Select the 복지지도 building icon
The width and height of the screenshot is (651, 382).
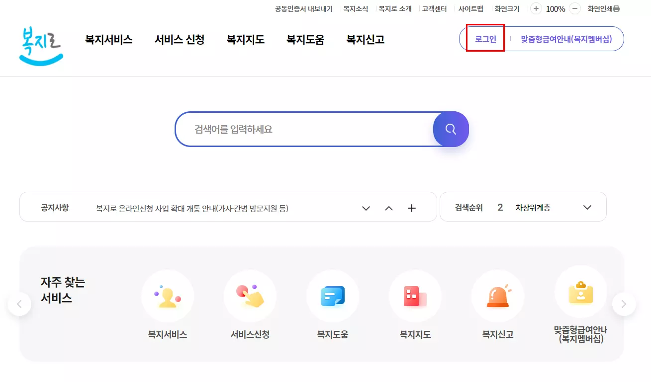pyautogui.click(x=415, y=296)
